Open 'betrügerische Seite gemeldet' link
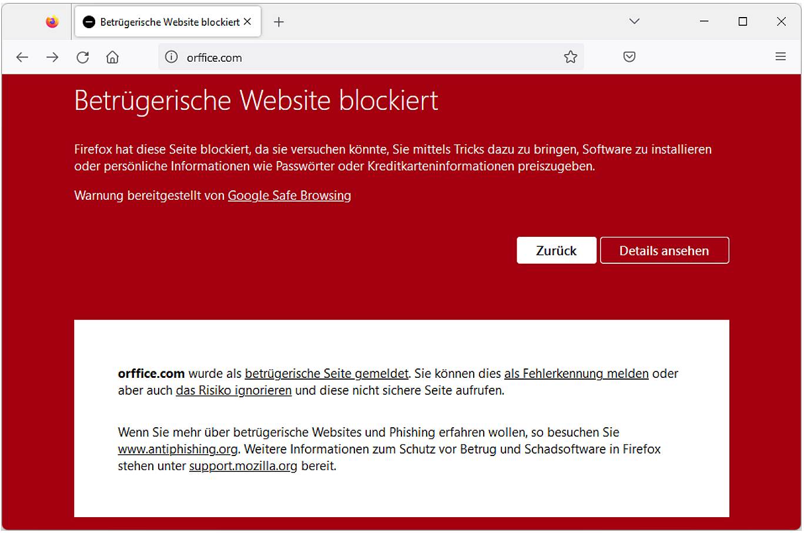This screenshot has height=533, width=804. pyautogui.click(x=327, y=374)
